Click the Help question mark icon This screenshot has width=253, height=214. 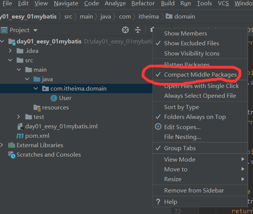[x=158, y=202]
